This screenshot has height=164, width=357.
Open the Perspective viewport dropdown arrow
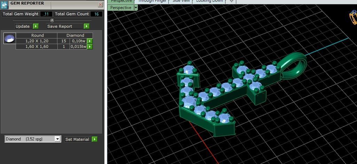pyautogui.click(x=136, y=8)
